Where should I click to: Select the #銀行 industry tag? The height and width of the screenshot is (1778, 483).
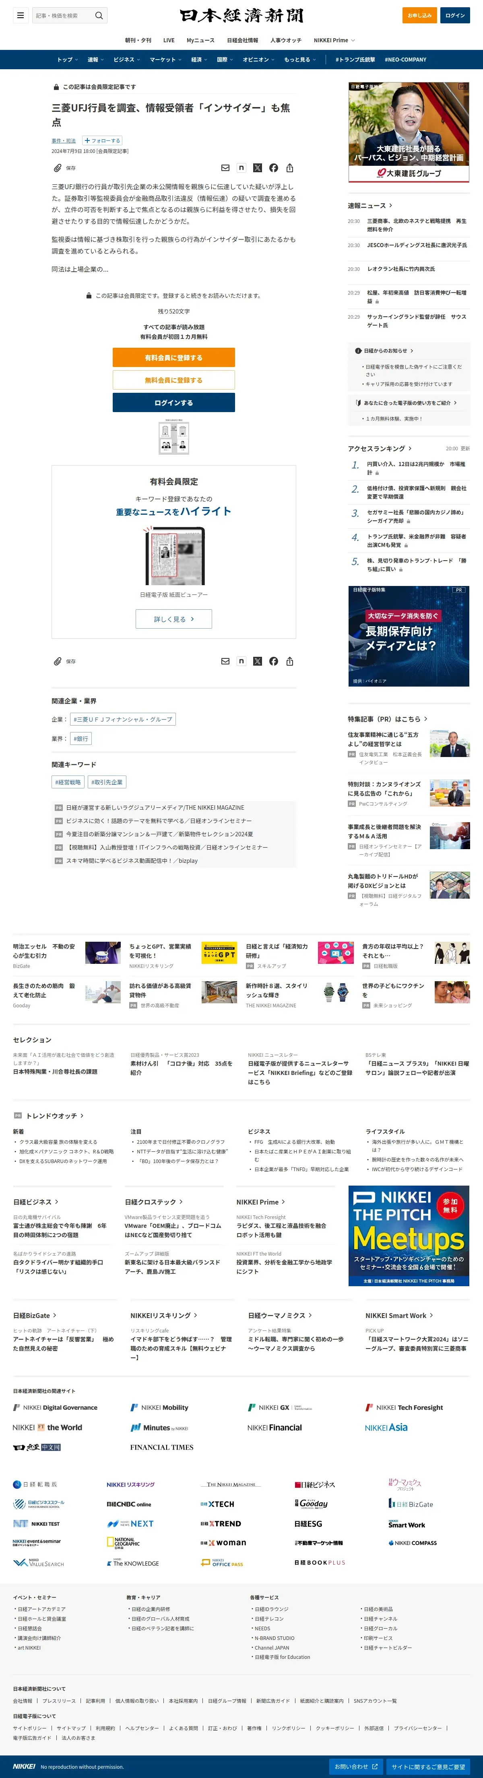pos(81,738)
